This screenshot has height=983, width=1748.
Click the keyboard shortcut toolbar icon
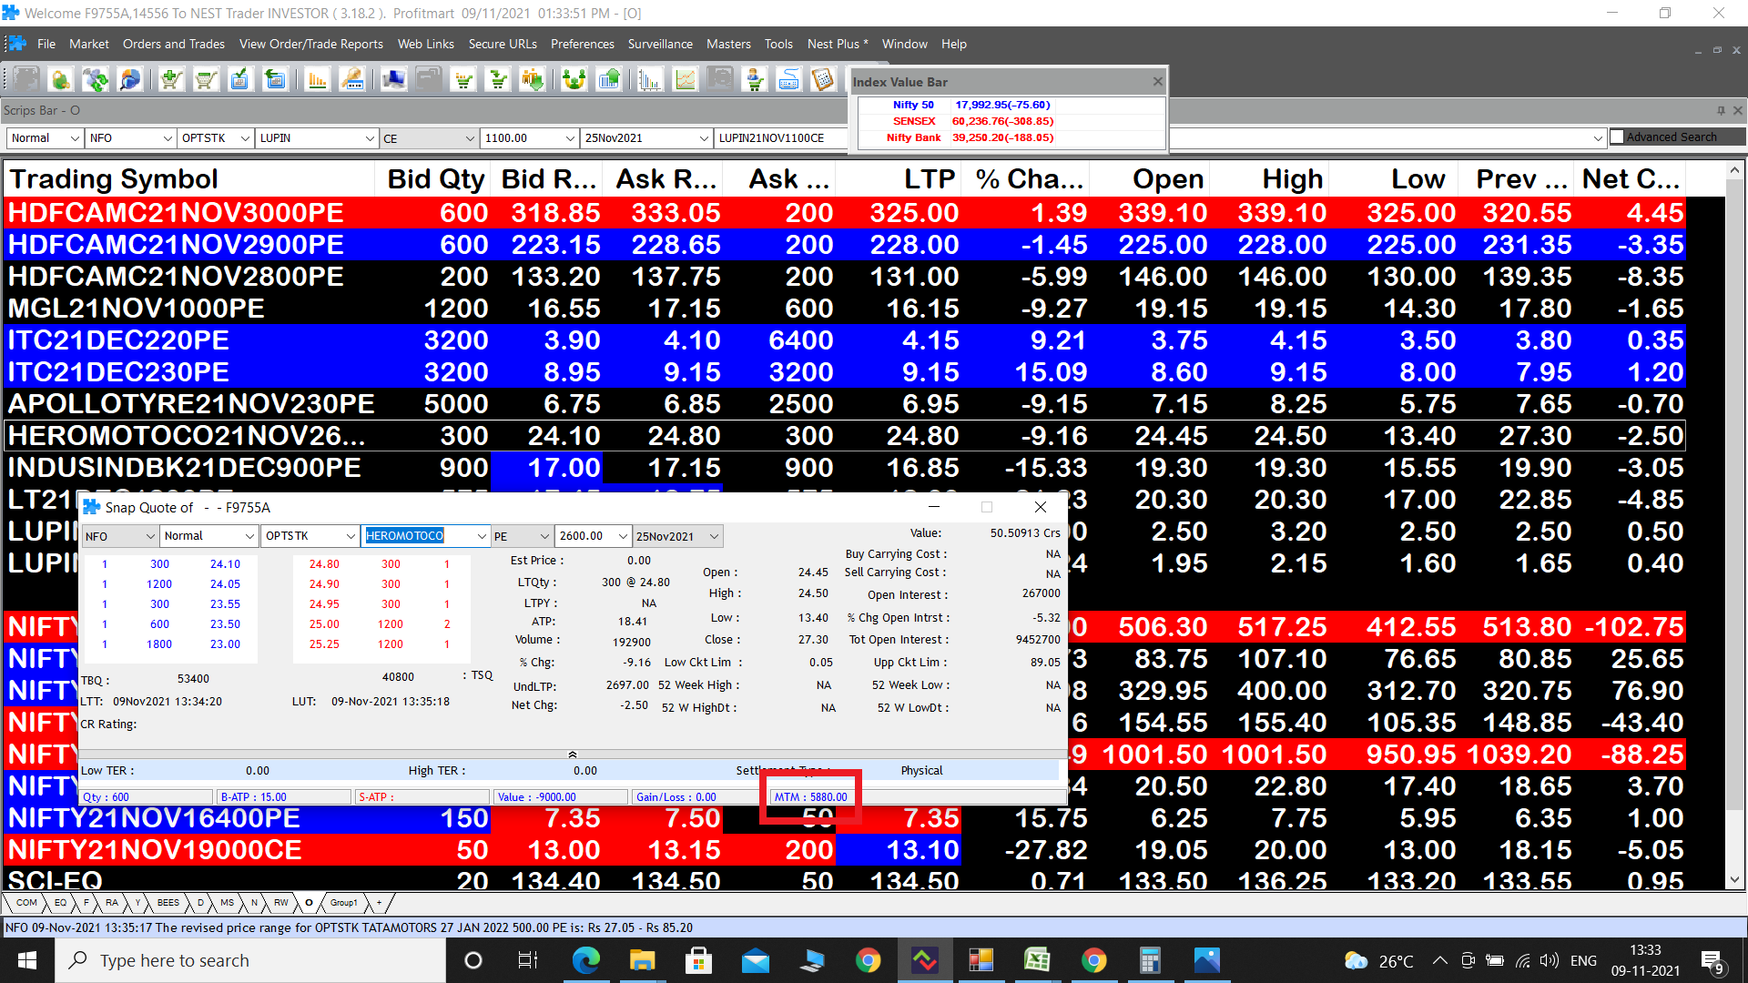coord(789,80)
